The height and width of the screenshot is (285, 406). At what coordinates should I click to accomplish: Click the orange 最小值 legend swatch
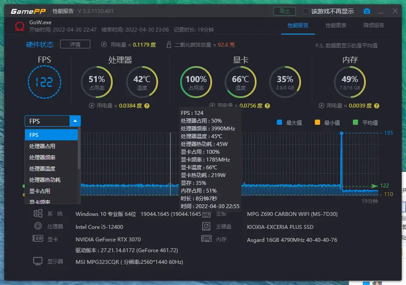tap(317, 122)
